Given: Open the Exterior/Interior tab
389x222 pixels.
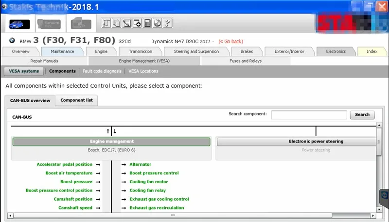Looking at the screenshot, I should coord(289,51).
